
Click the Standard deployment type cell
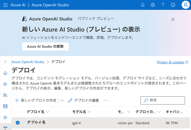click(142, 123)
